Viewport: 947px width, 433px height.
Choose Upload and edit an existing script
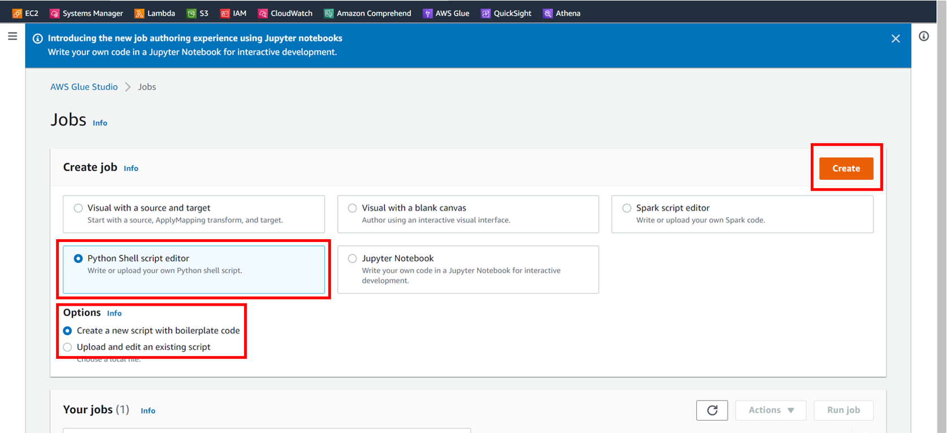(68, 347)
